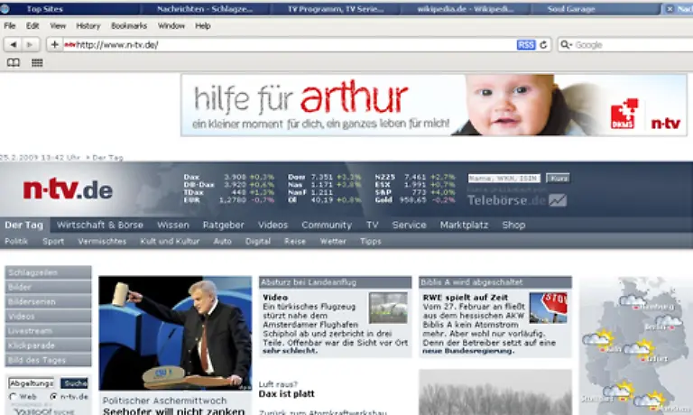This screenshot has height=415, width=693.
Task: Open the Marktplatz section
Action: pos(464,225)
